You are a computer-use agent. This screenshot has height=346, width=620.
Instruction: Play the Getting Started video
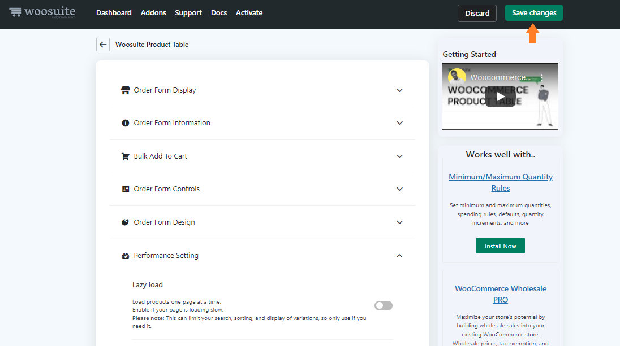pos(500,97)
